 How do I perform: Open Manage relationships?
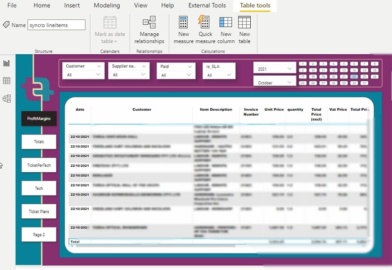pos(149,30)
